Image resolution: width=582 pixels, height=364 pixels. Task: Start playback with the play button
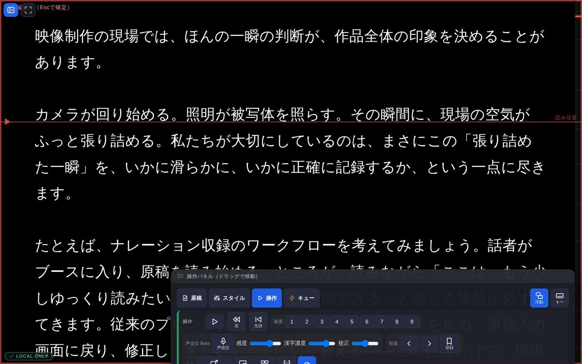pyautogui.click(x=215, y=322)
